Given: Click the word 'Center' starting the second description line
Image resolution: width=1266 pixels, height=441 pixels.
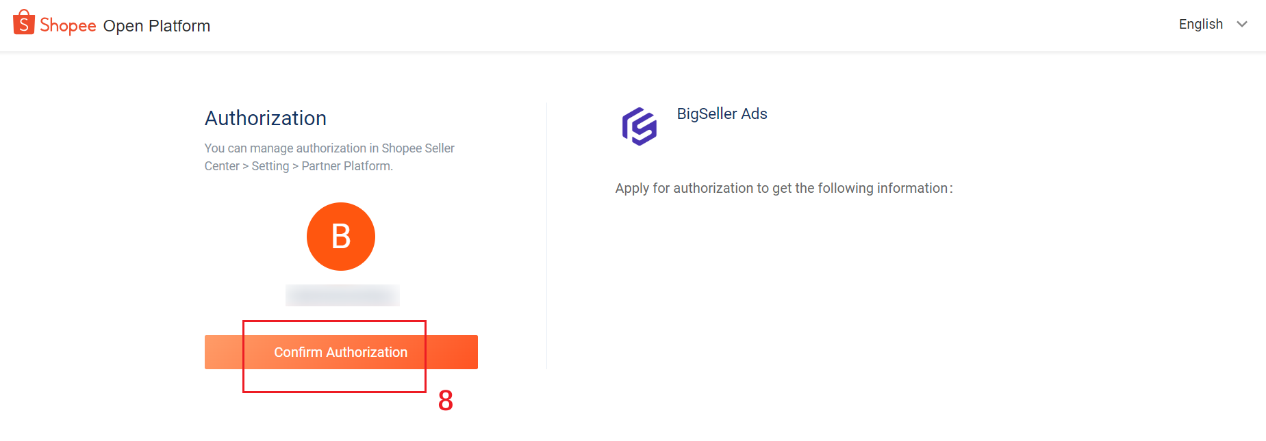Looking at the screenshot, I should pos(222,166).
